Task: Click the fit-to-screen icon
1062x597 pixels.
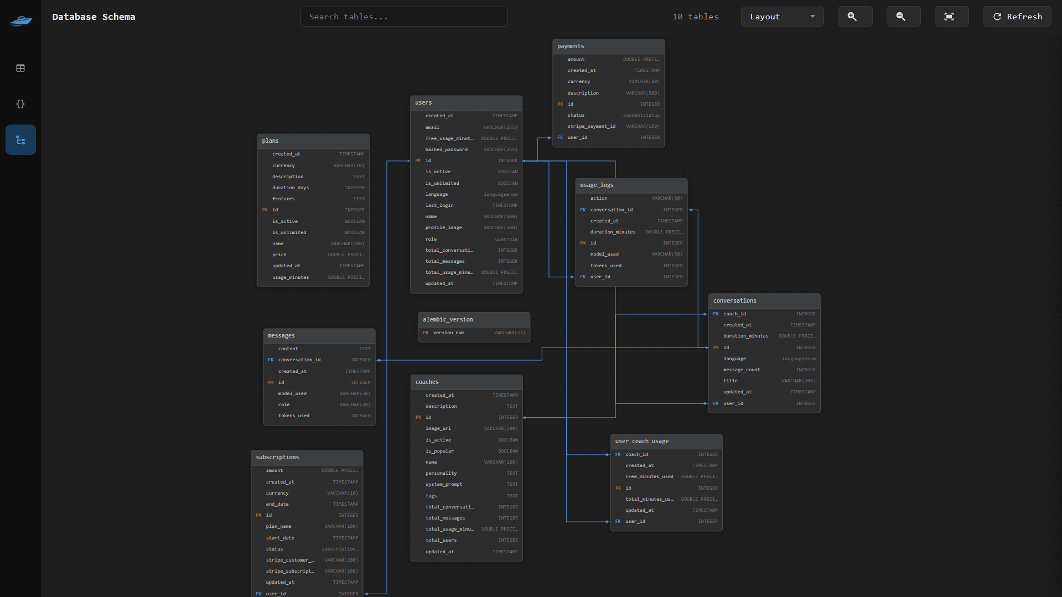Action: (x=951, y=17)
